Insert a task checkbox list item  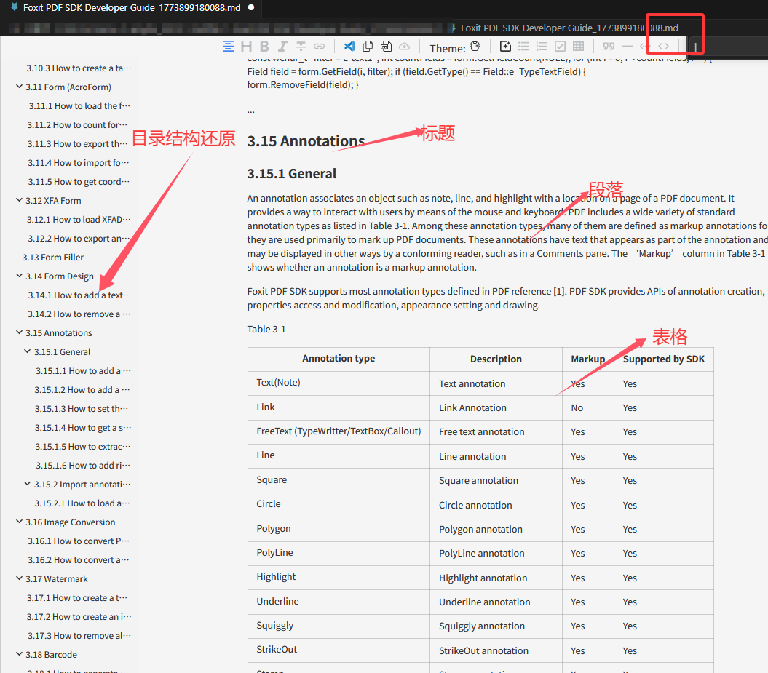click(x=560, y=47)
